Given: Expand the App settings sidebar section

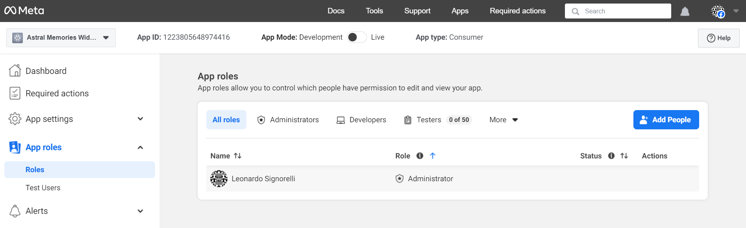Looking at the screenshot, I should tap(140, 119).
